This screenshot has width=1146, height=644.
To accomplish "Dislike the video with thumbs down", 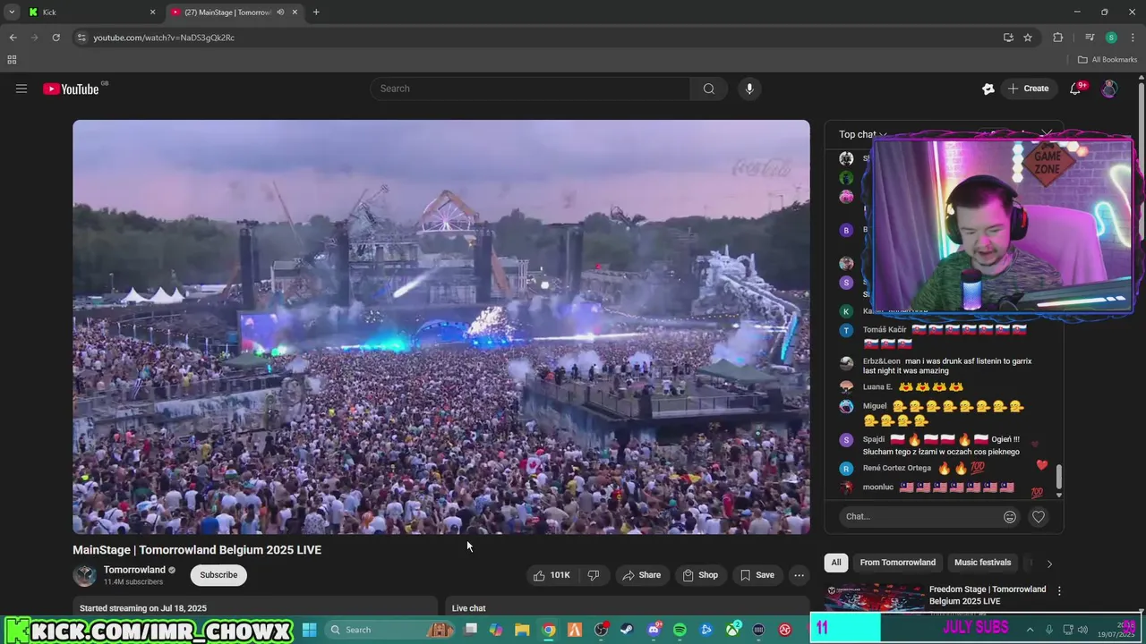I will [x=594, y=575].
